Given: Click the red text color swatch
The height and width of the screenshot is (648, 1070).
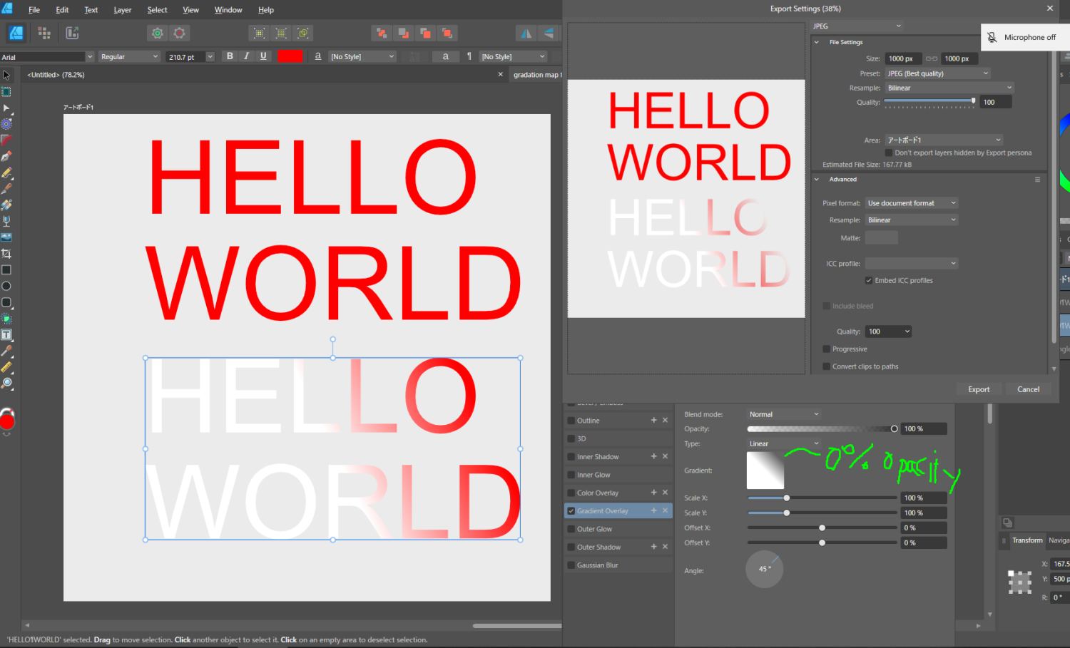Looking at the screenshot, I should click(290, 56).
